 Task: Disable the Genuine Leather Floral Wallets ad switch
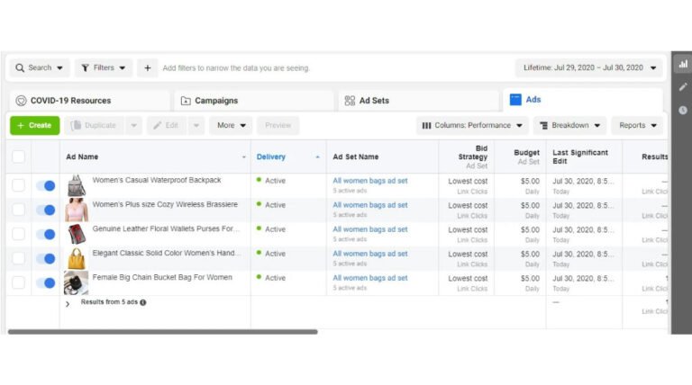tap(45, 234)
